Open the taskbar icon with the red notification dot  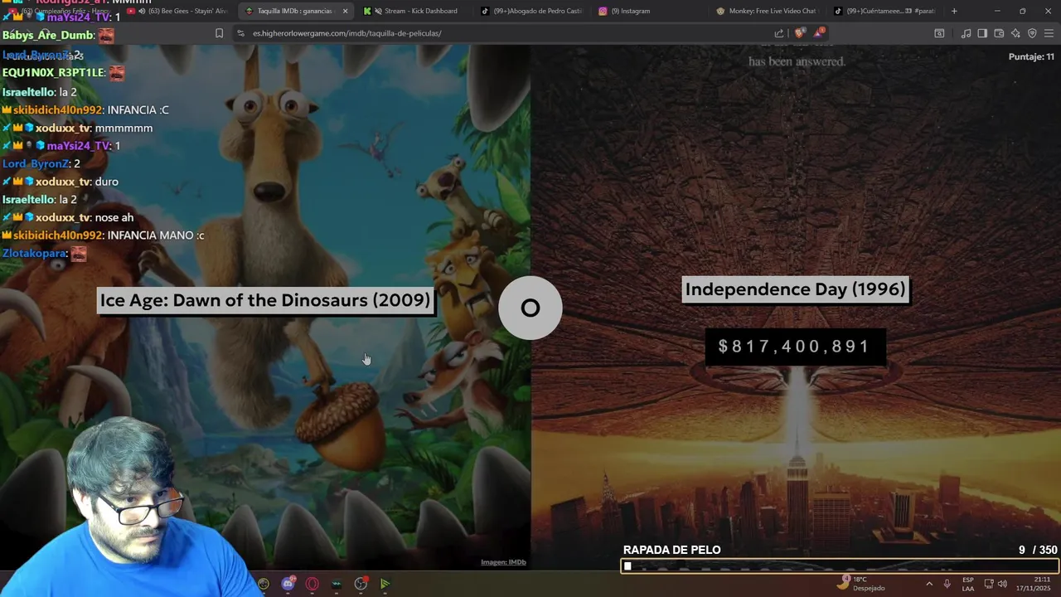361,584
